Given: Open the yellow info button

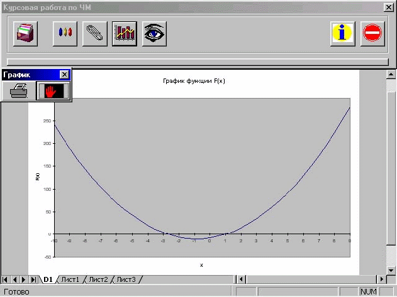Looking at the screenshot, I should pyautogui.click(x=342, y=34).
